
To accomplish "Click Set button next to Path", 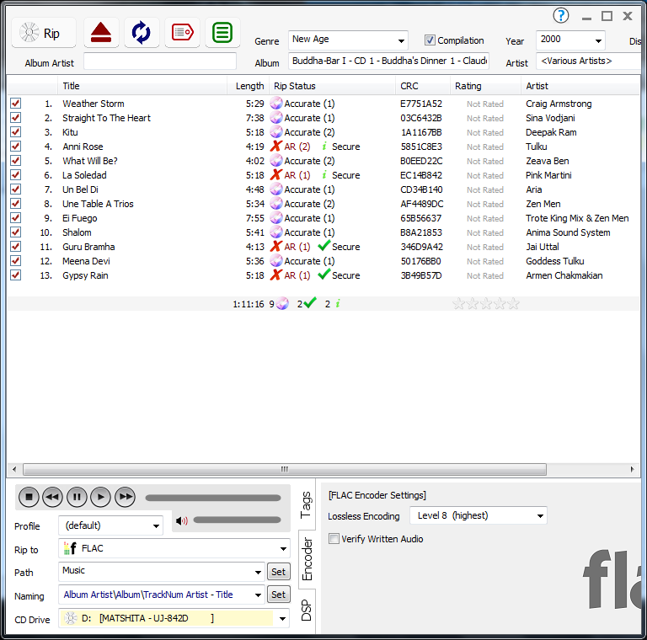I will 278,572.
